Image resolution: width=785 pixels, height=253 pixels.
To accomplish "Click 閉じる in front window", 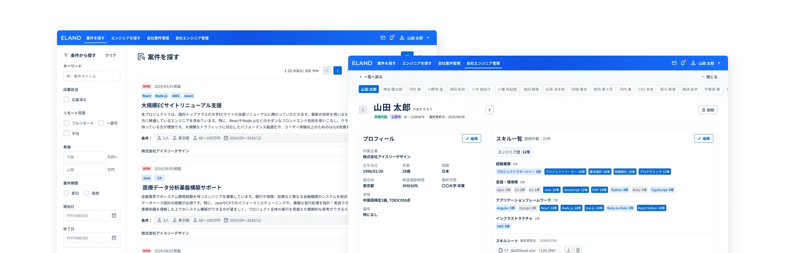I will (x=709, y=77).
